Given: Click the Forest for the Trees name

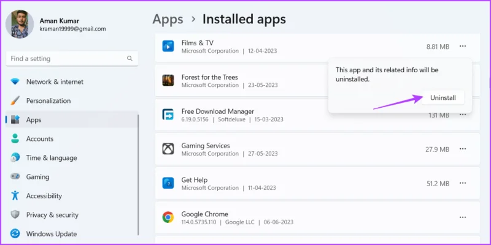Looking at the screenshot, I should [209, 77].
